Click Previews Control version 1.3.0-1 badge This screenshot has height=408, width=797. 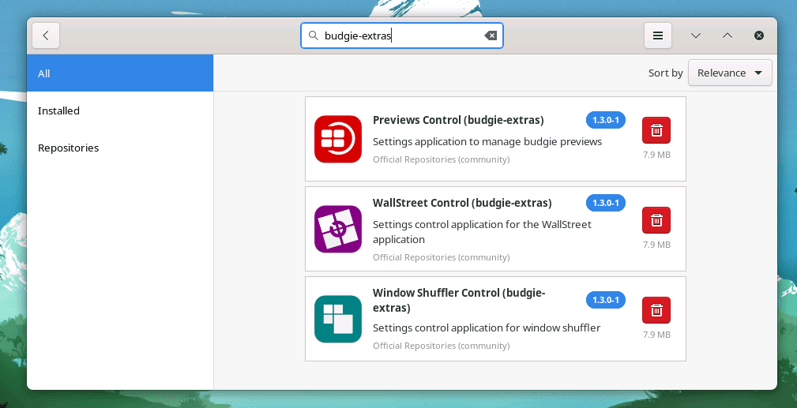pos(605,120)
